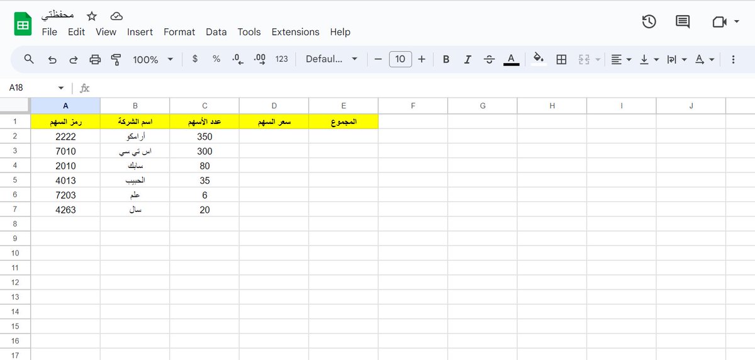
Task: Open the horizontal align dropdown
Action: tap(620, 59)
